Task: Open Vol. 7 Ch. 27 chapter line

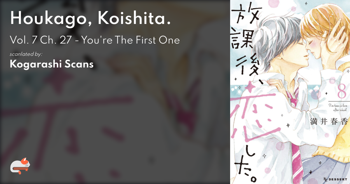Action: click(95, 40)
